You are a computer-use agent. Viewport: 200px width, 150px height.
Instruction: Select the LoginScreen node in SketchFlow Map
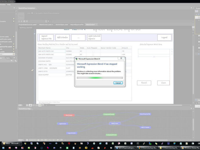pyautogui.click(x=62, y=124)
